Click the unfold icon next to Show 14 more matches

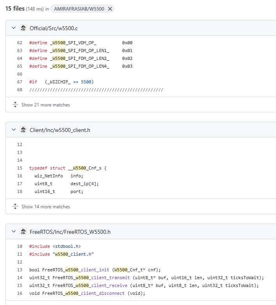click(15, 206)
